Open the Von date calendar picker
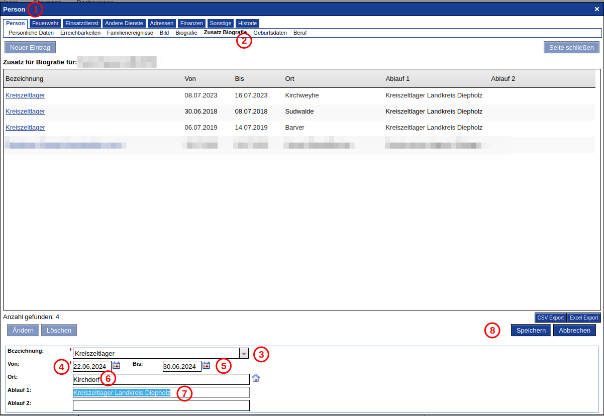This screenshot has width=604, height=416. 117,365
